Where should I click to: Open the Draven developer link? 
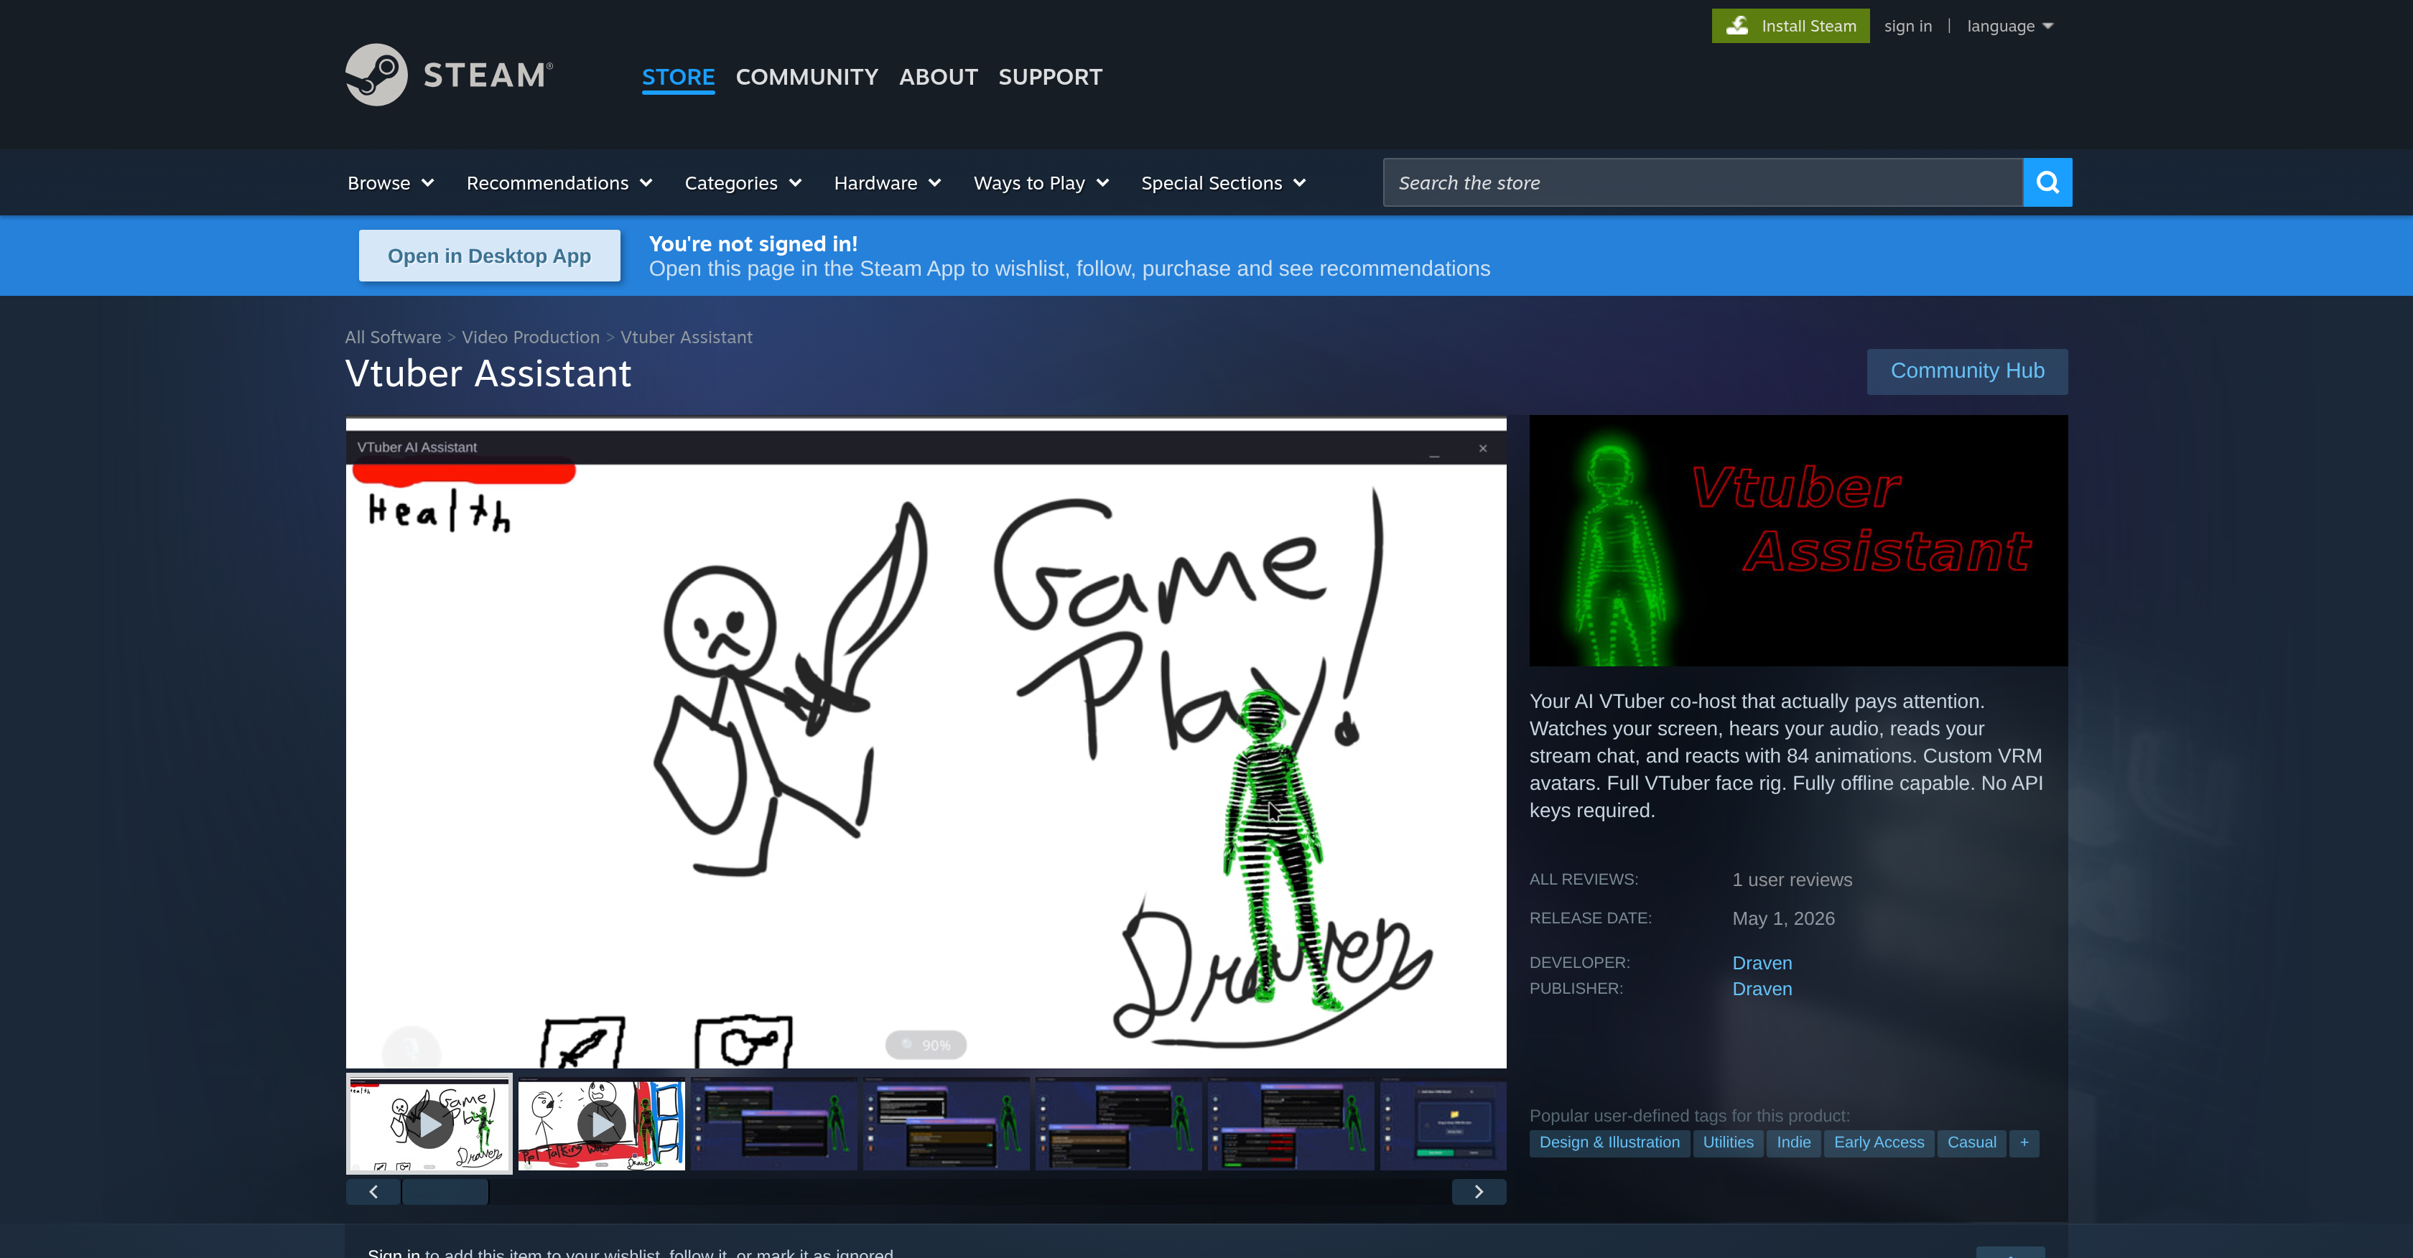tap(1762, 963)
